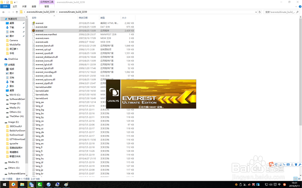This screenshot has height=188, width=302.
Task: Go back with the left arrow button
Action: (x=3, y=12)
